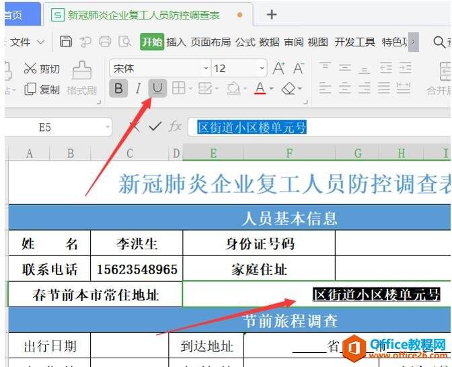Select the 身份证号码 cell
Viewport: 452px width, 367px height.
point(259,243)
